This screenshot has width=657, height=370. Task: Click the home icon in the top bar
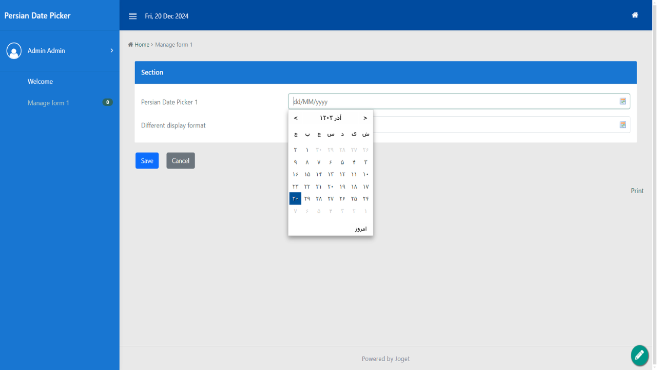635,15
